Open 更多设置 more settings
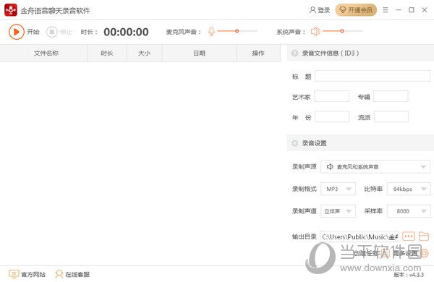The width and height of the screenshot is (434, 282). (405, 253)
